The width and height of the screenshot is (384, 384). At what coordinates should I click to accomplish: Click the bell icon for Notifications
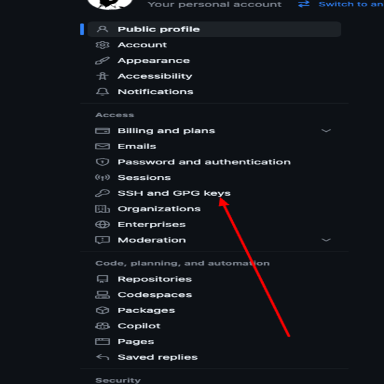click(x=102, y=92)
